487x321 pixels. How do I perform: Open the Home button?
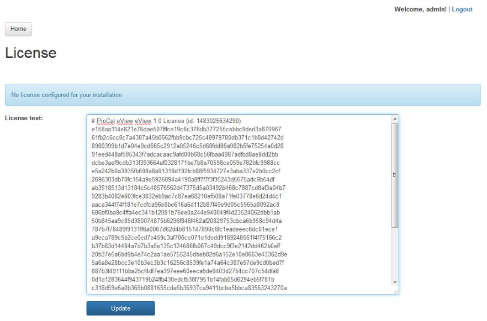pos(18,29)
